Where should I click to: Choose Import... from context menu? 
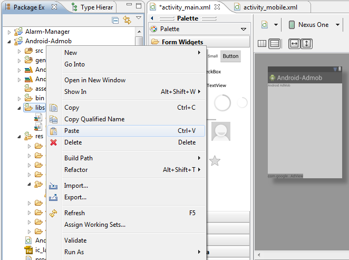pos(126,186)
